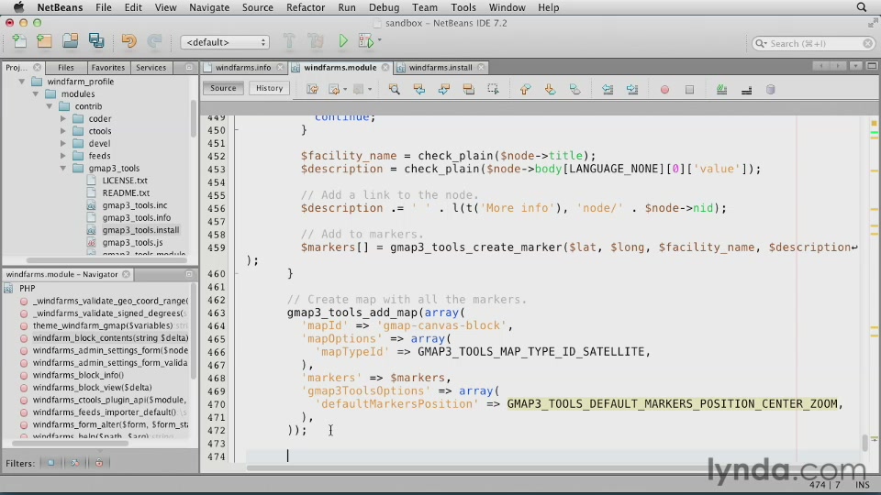Click the Next Bookmark icon
Image resolution: width=881 pixels, height=495 pixels.
coord(550,89)
